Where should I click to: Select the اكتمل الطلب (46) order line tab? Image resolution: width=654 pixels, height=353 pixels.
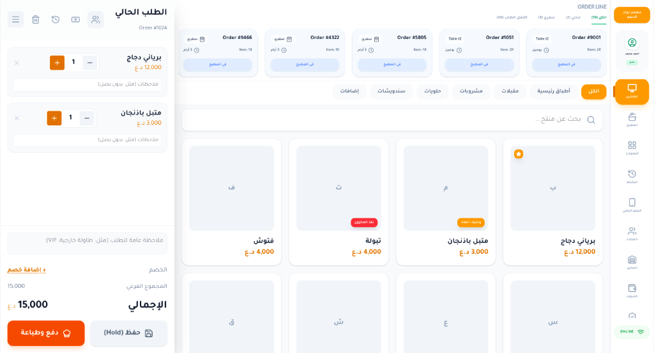[x=512, y=17]
